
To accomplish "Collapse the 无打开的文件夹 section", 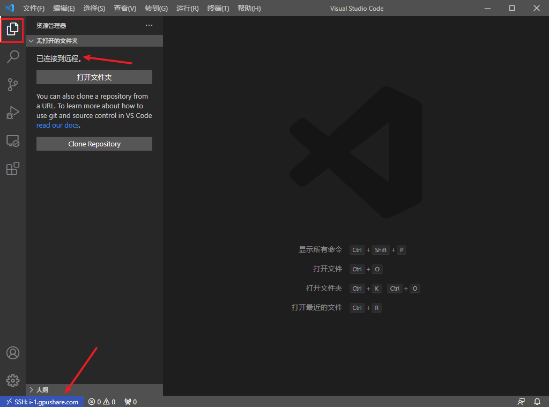I will [x=94, y=41].
